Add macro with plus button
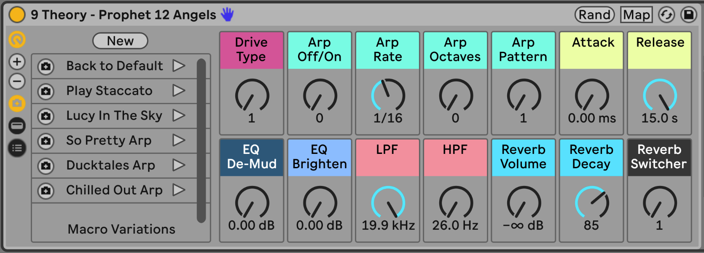 pos(17,62)
